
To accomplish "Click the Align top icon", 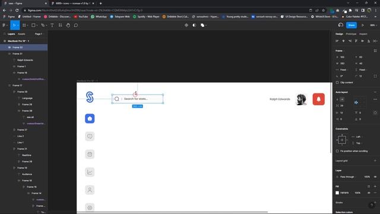I will (356, 41).
